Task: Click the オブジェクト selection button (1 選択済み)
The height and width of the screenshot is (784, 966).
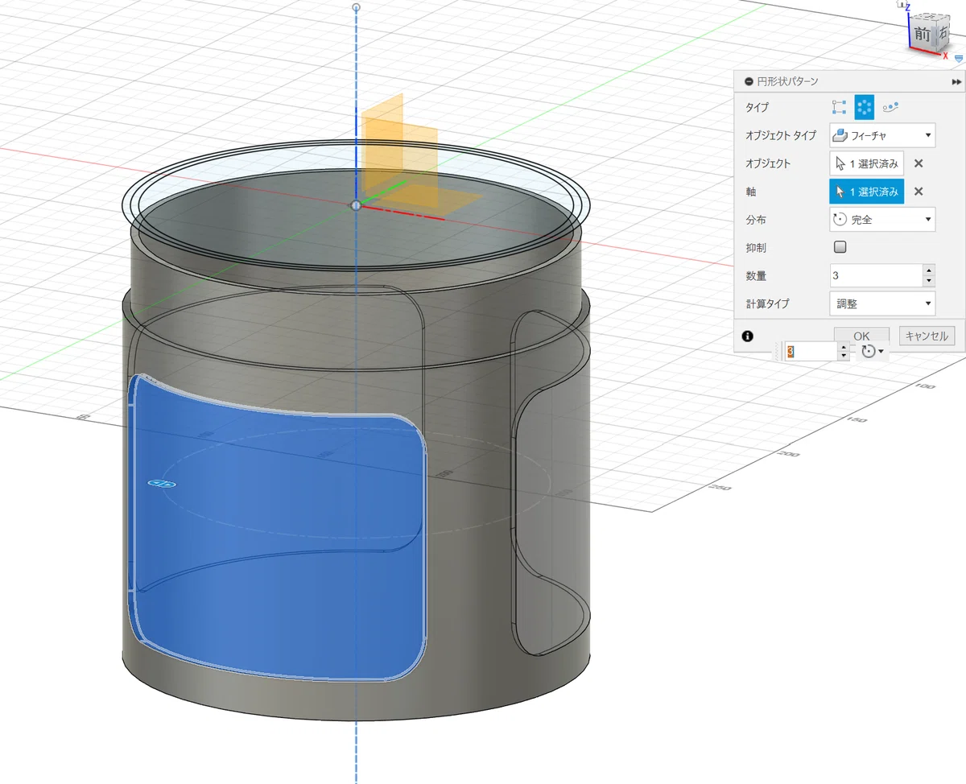Action: [x=866, y=163]
